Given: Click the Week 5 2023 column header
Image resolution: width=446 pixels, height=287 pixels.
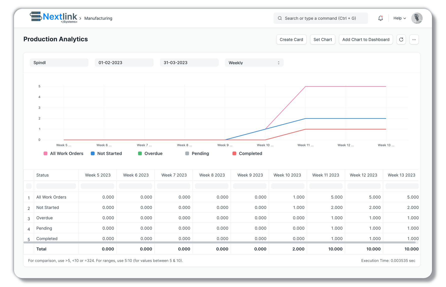Looking at the screenshot, I should pyautogui.click(x=97, y=175).
